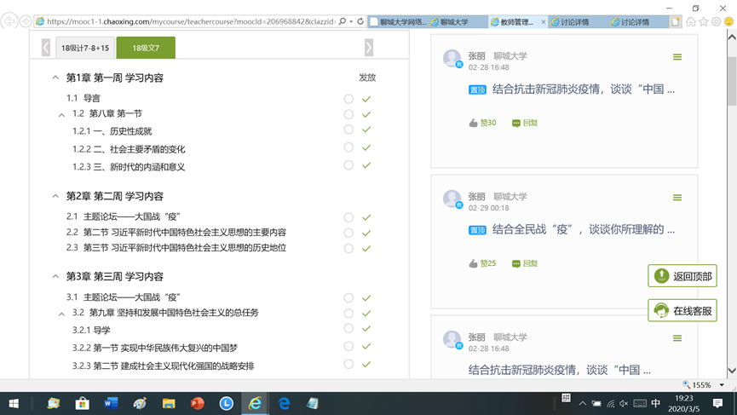
Task: Click the like icon showing 赞30
Action: 474,123
